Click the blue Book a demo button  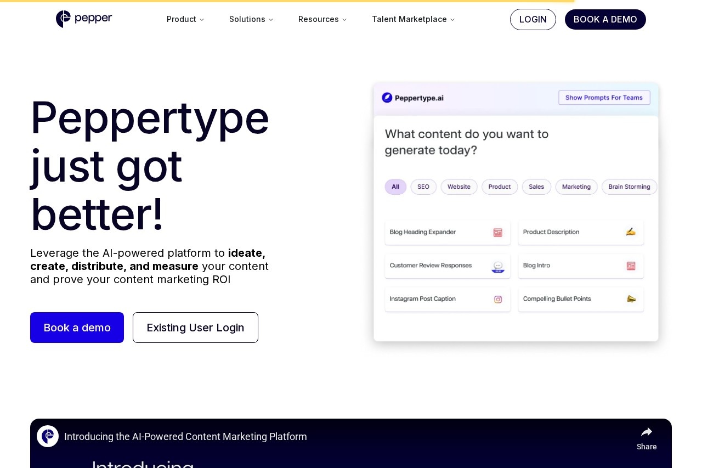(x=77, y=328)
